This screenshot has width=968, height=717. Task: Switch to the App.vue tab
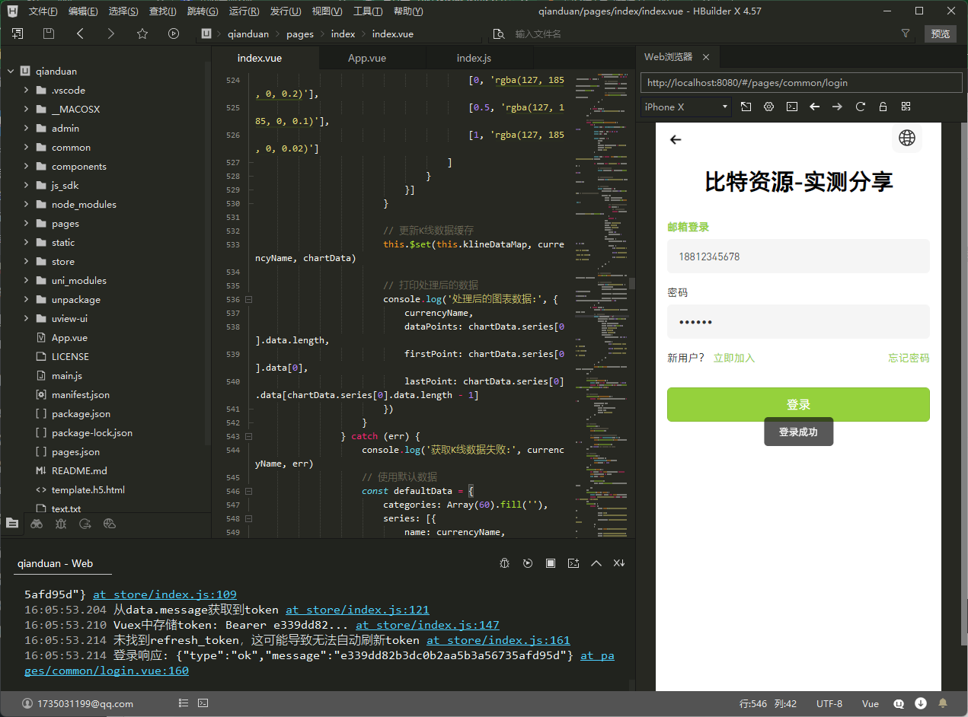367,58
